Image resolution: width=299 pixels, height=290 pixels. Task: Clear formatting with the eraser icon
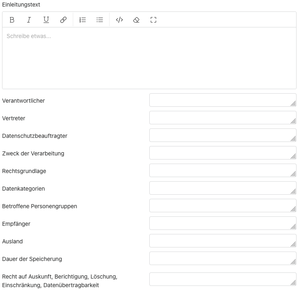tap(137, 20)
